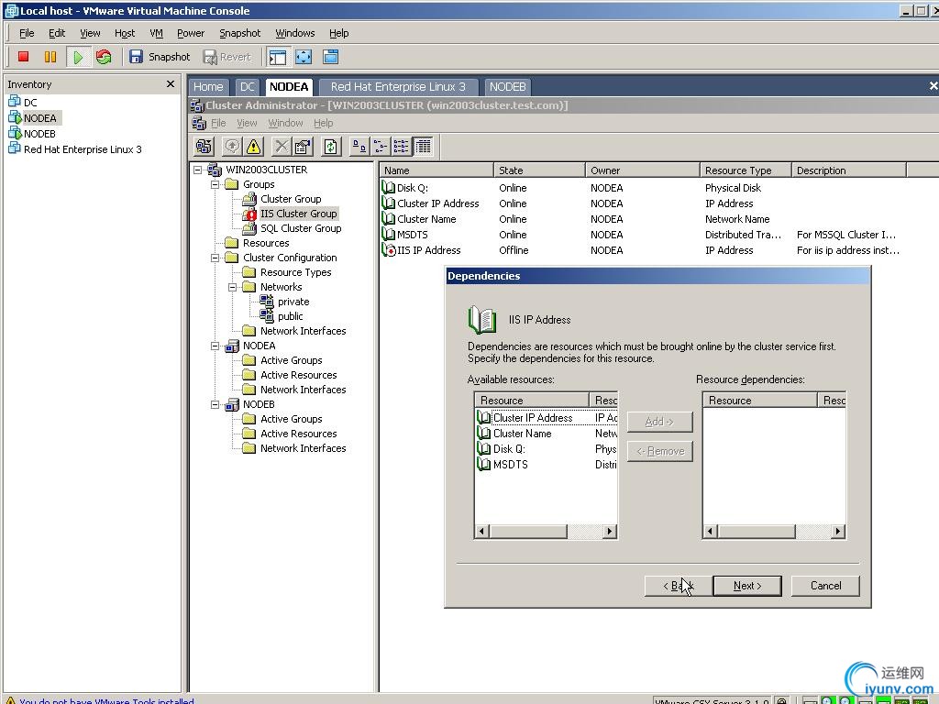Screen dimensions: 939x704
Task: Click the Reset VM toolbar icon
Action: point(104,57)
